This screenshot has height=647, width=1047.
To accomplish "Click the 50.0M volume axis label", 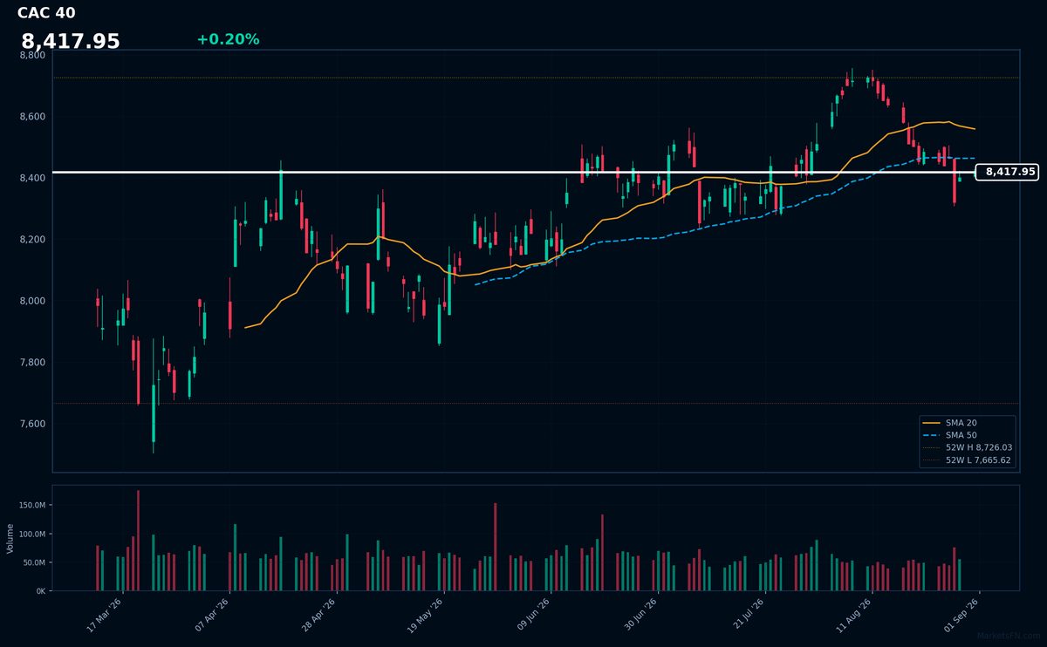I will click(34, 562).
